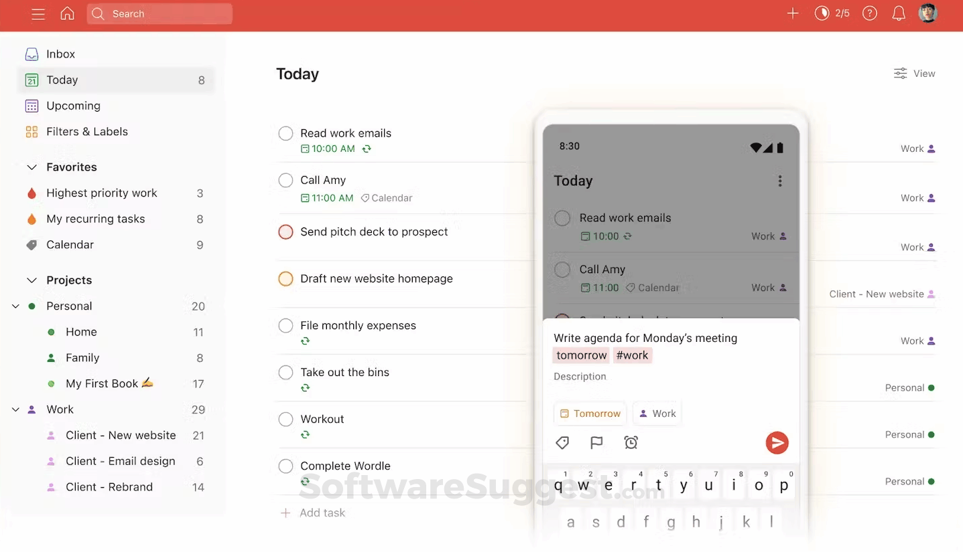Mark 'Read work emails' as complete
This screenshot has height=552, width=963.
[285, 133]
